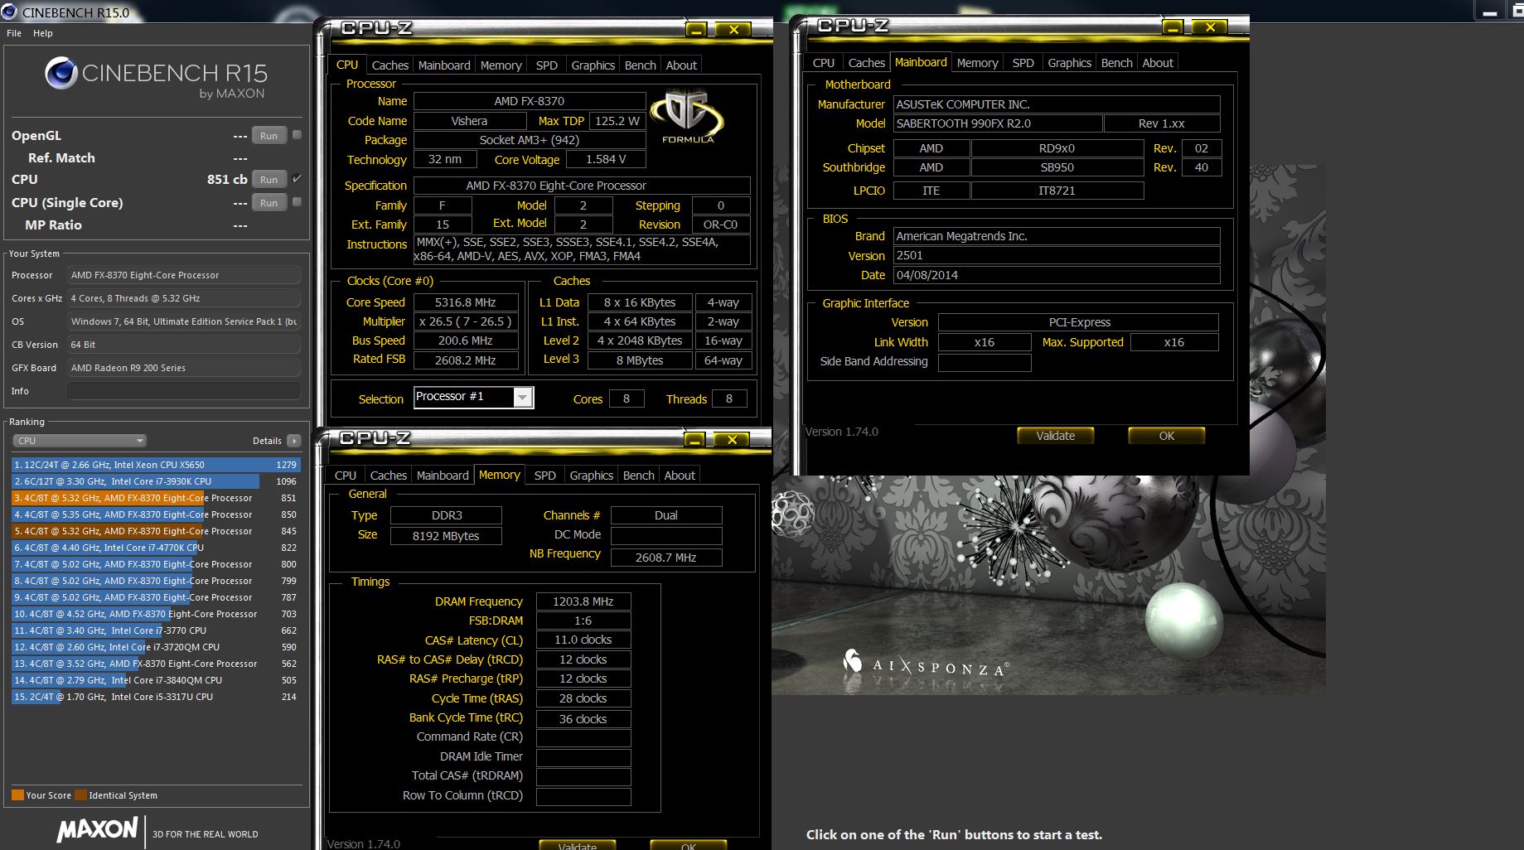Click the Your Score orange legend swatch
This screenshot has width=1524, height=850.
point(17,795)
